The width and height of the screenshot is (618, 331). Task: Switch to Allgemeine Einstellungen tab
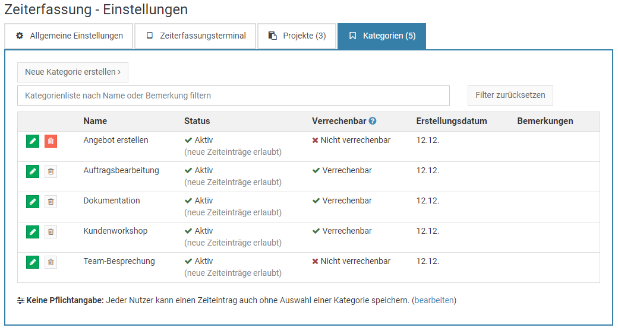69,36
